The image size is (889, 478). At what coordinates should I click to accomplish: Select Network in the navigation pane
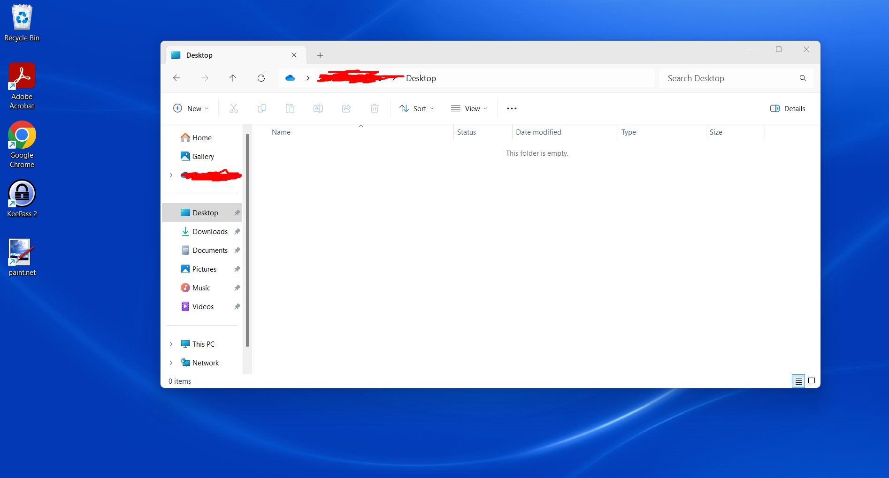coord(202,363)
